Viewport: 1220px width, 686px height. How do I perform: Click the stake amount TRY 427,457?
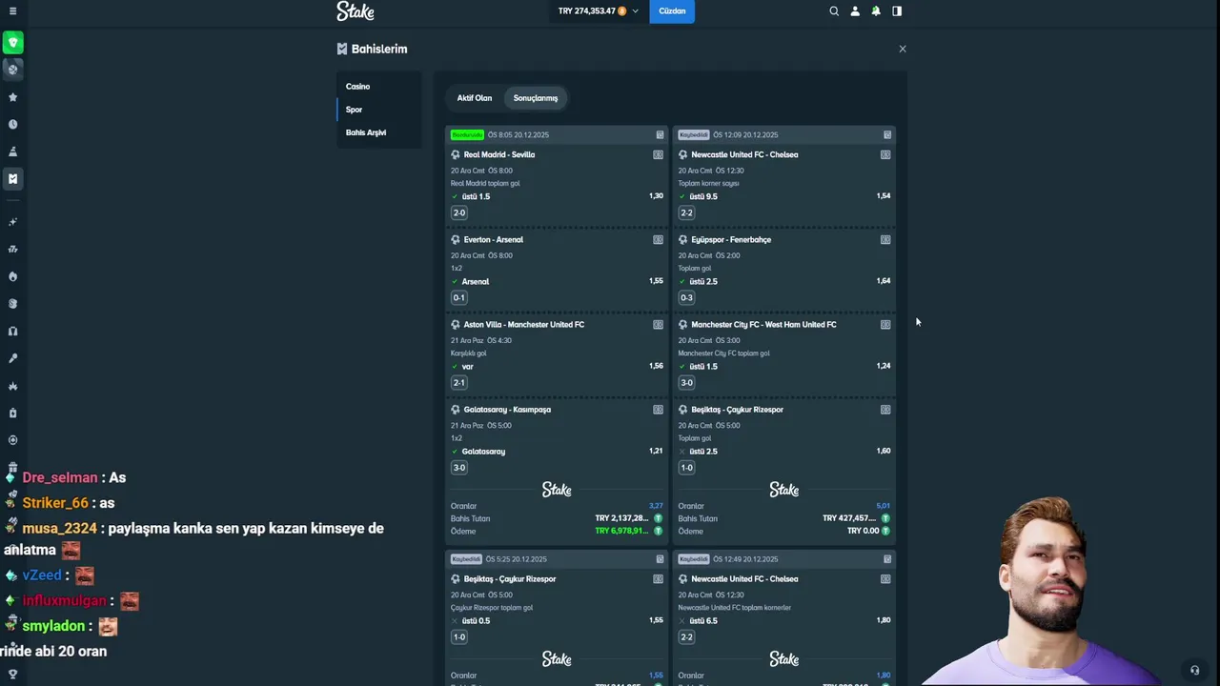[849, 518]
